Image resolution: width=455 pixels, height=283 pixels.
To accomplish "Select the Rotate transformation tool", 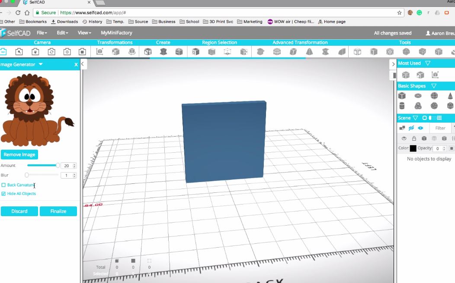I will pos(132,52).
